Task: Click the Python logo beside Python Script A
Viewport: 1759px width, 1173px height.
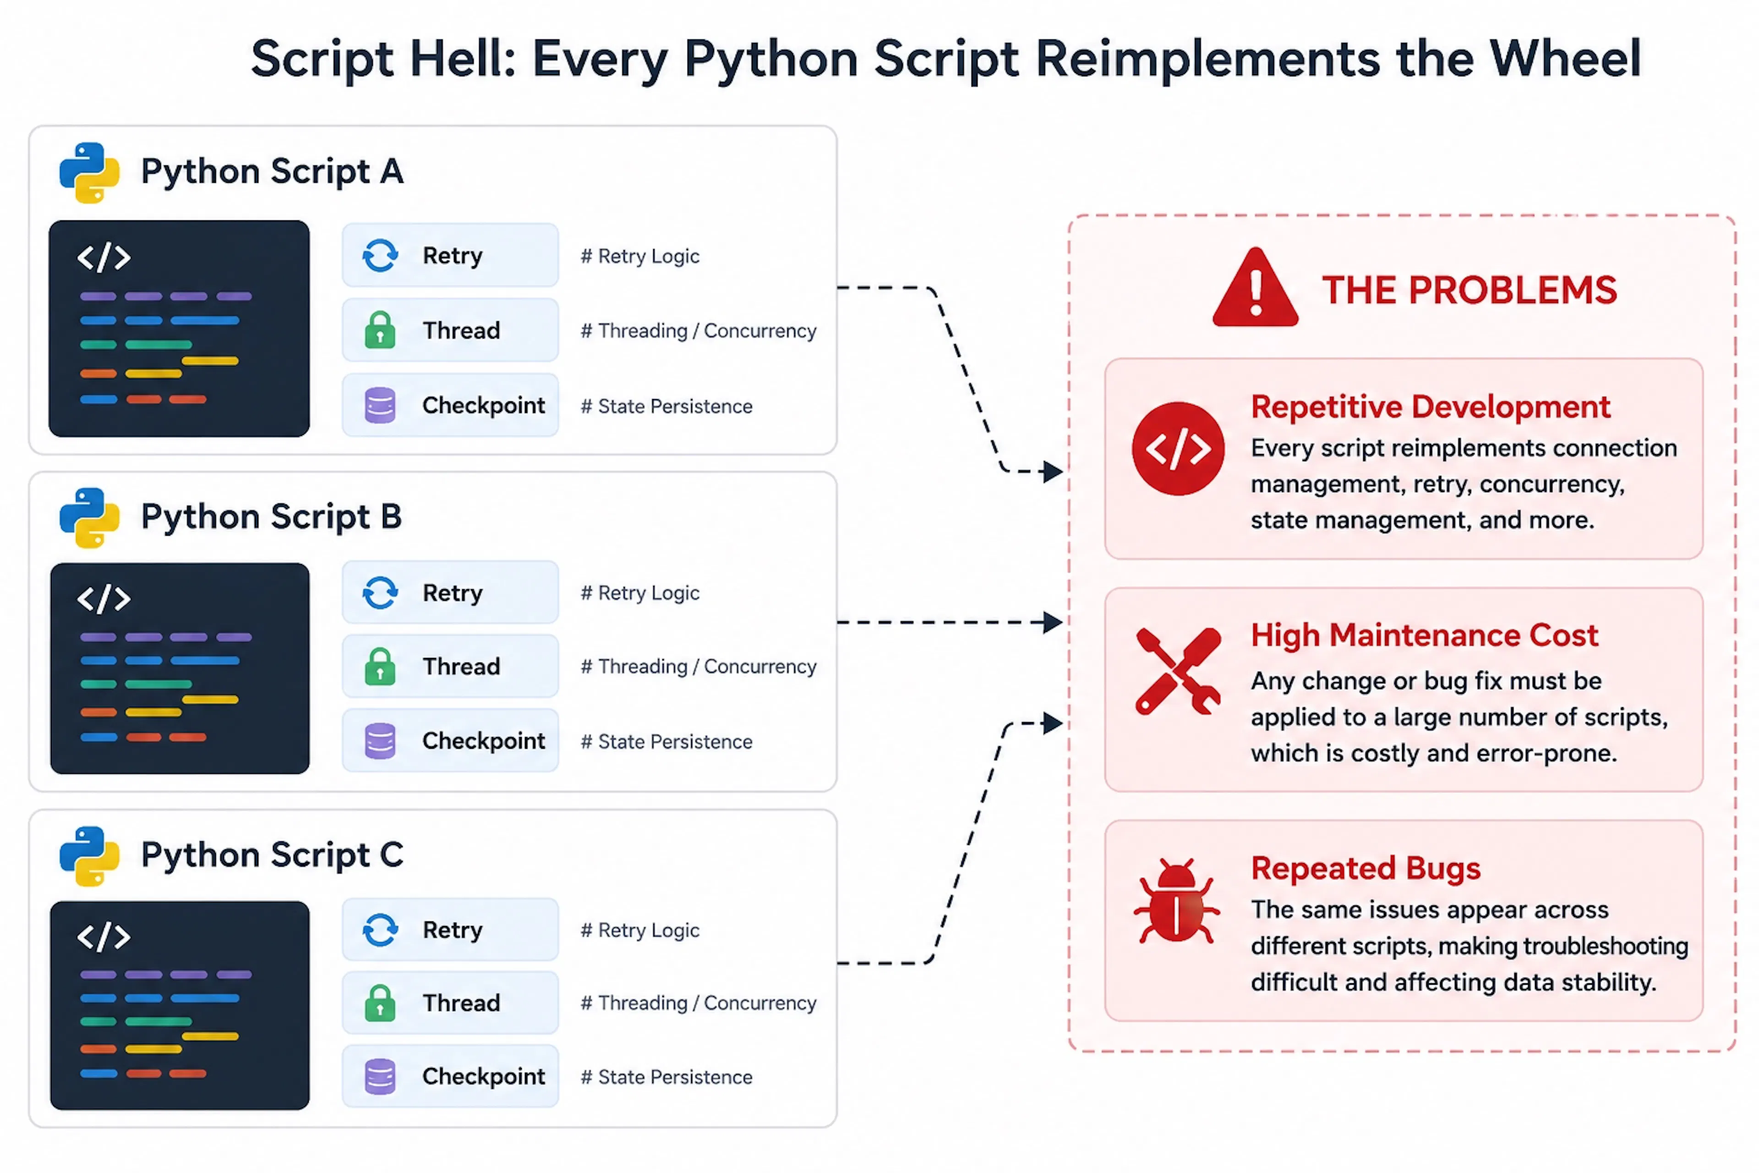Action: (x=90, y=173)
